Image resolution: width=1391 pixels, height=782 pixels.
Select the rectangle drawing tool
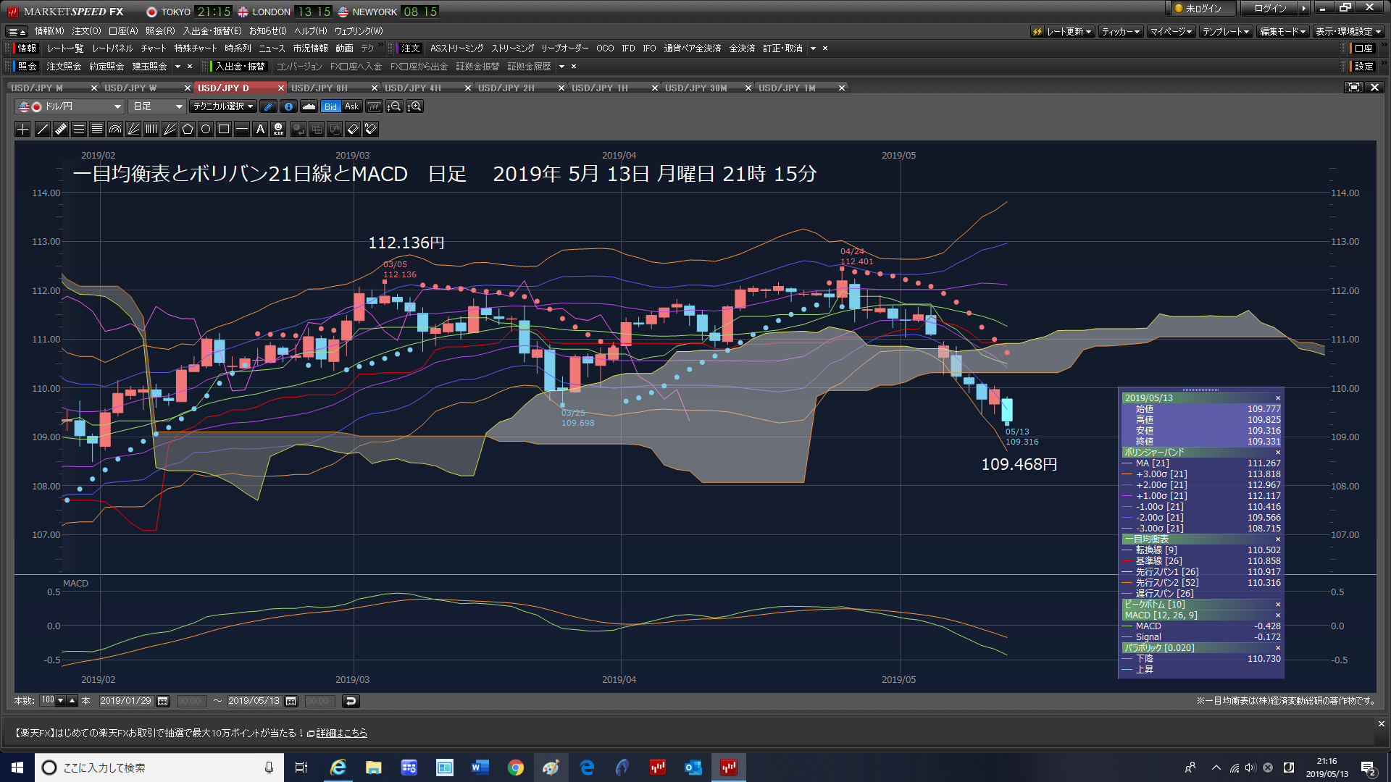[224, 129]
